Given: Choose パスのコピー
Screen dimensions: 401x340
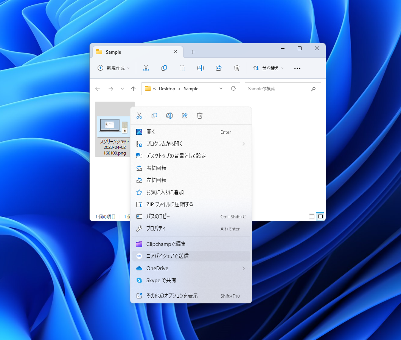Looking at the screenshot, I should pyautogui.click(x=191, y=216).
